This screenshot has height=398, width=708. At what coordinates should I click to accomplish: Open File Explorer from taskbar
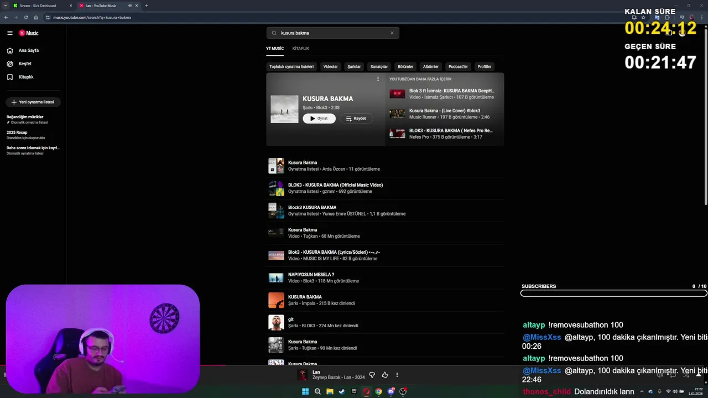coord(330,391)
